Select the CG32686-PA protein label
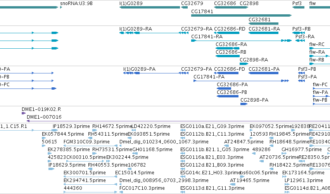330x194 pixels. pyautogui.click(x=232, y=85)
